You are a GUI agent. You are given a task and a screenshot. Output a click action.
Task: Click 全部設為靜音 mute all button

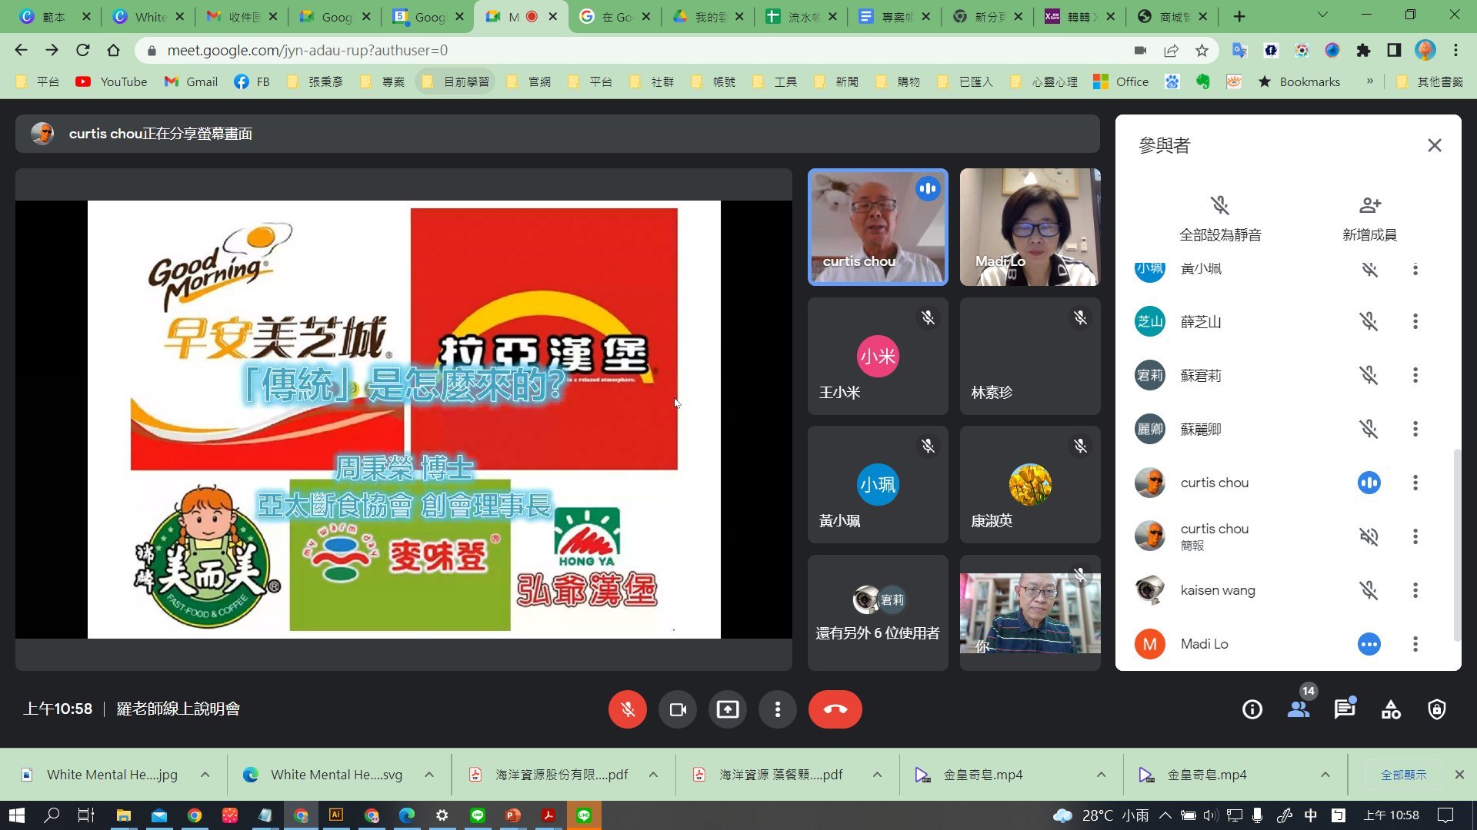coord(1220,217)
